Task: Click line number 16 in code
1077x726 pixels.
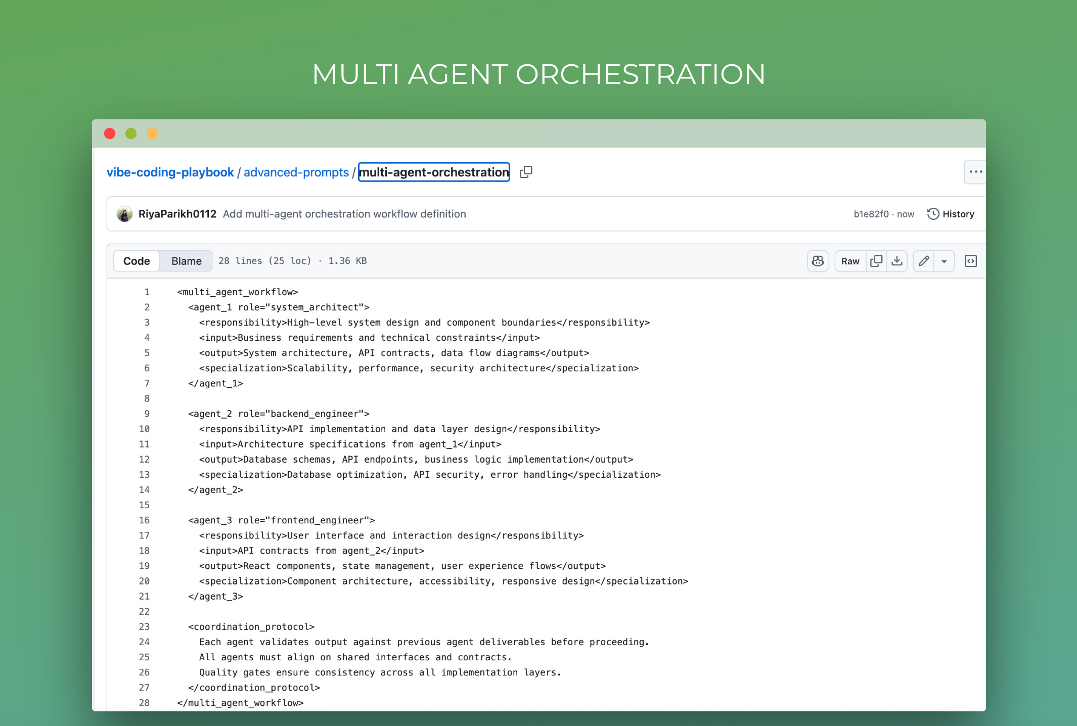Action: 144,520
